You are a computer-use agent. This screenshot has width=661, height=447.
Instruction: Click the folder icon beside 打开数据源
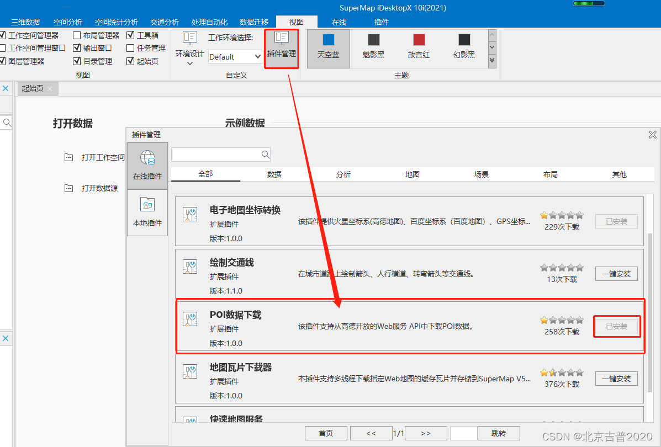68,188
